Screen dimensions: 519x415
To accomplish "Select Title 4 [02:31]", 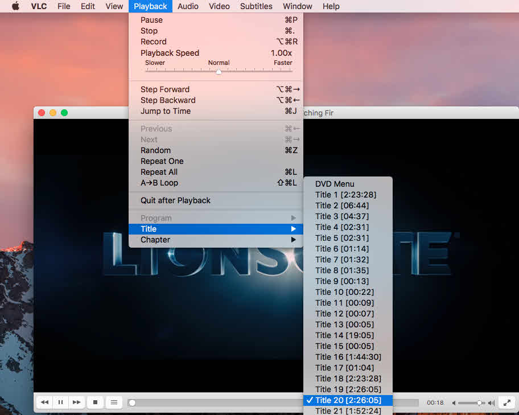I will point(348,227).
